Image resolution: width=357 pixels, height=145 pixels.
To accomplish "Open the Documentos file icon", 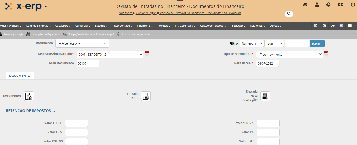I will tap(29, 96).
